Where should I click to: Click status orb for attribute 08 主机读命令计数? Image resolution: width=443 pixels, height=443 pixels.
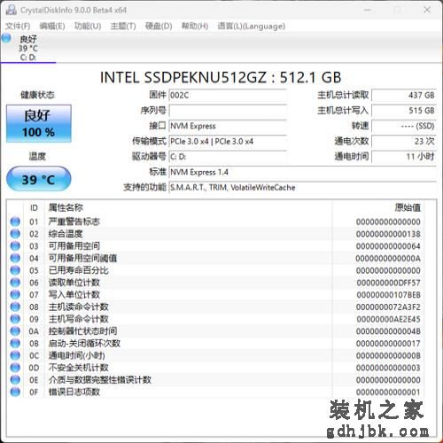(15, 307)
